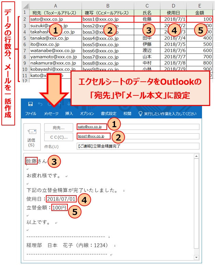Click cell boss1@xxx.co.jp in Excel

[108, 19]
